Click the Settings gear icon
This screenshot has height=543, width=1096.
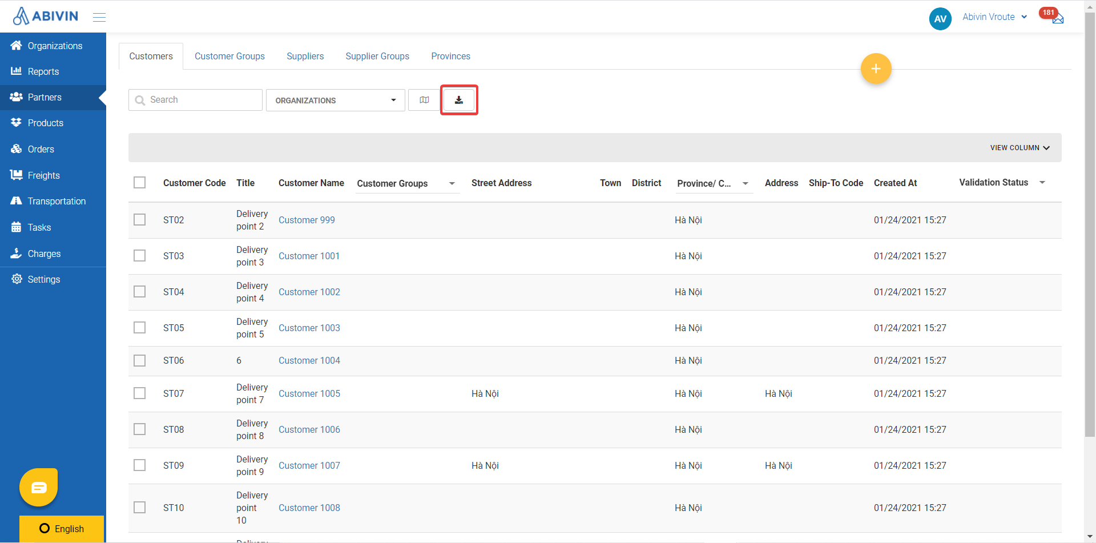[17, 279]
